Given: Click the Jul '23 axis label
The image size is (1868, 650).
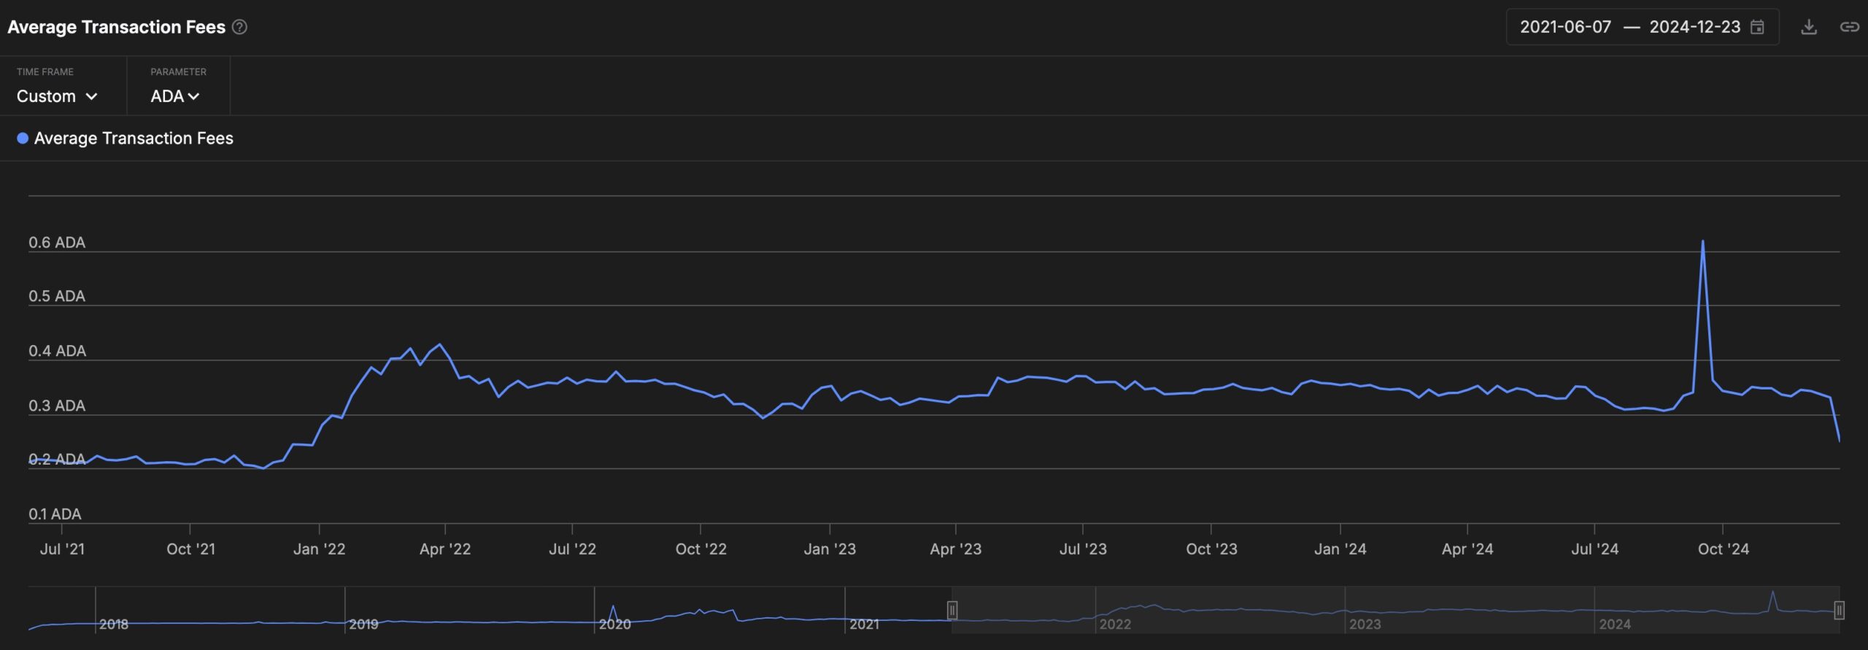Looking at the screenshot, I should tap(1083, 549).
